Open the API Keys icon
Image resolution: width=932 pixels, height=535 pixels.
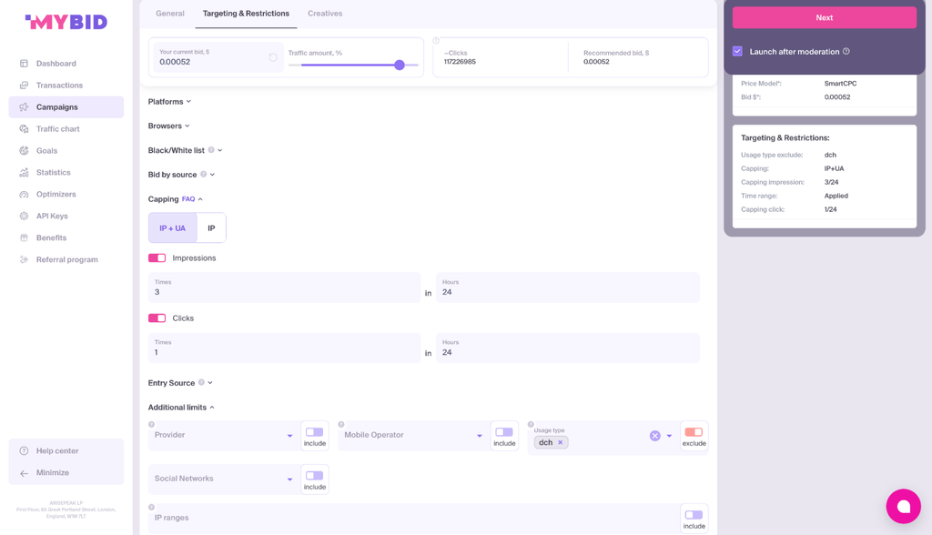coord(24,216)
